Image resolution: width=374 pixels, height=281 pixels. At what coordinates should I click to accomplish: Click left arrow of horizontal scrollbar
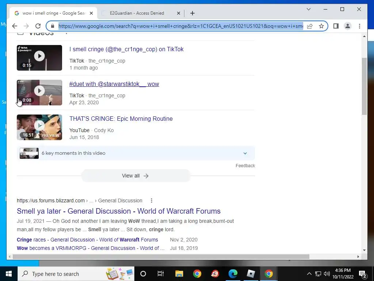(x=9, y=256)
